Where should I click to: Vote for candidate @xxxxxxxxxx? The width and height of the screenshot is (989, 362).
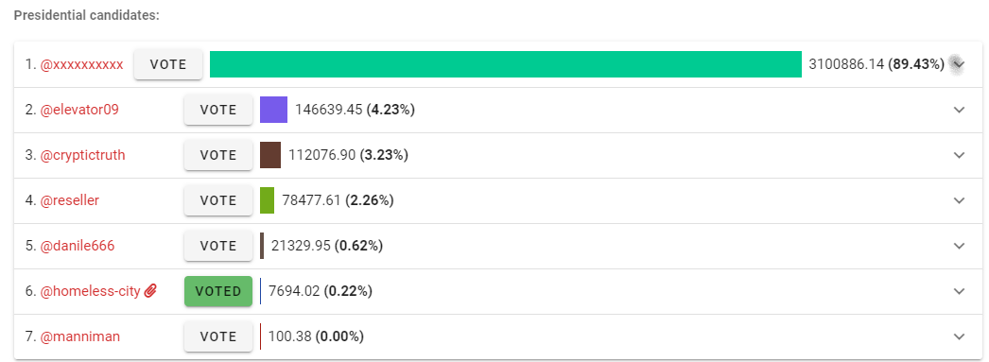[168, 64]
